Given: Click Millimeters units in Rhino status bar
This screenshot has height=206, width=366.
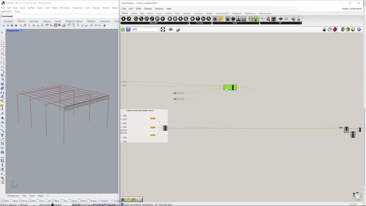Looking at the screenshot, I should coord(45,205).
